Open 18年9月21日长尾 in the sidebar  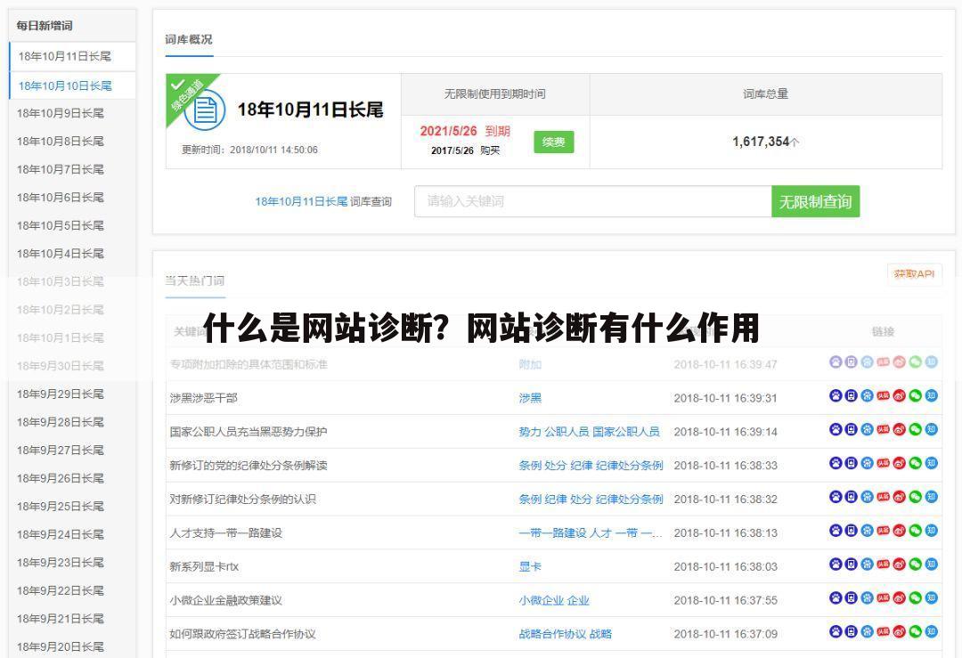(x=61, y=619)
